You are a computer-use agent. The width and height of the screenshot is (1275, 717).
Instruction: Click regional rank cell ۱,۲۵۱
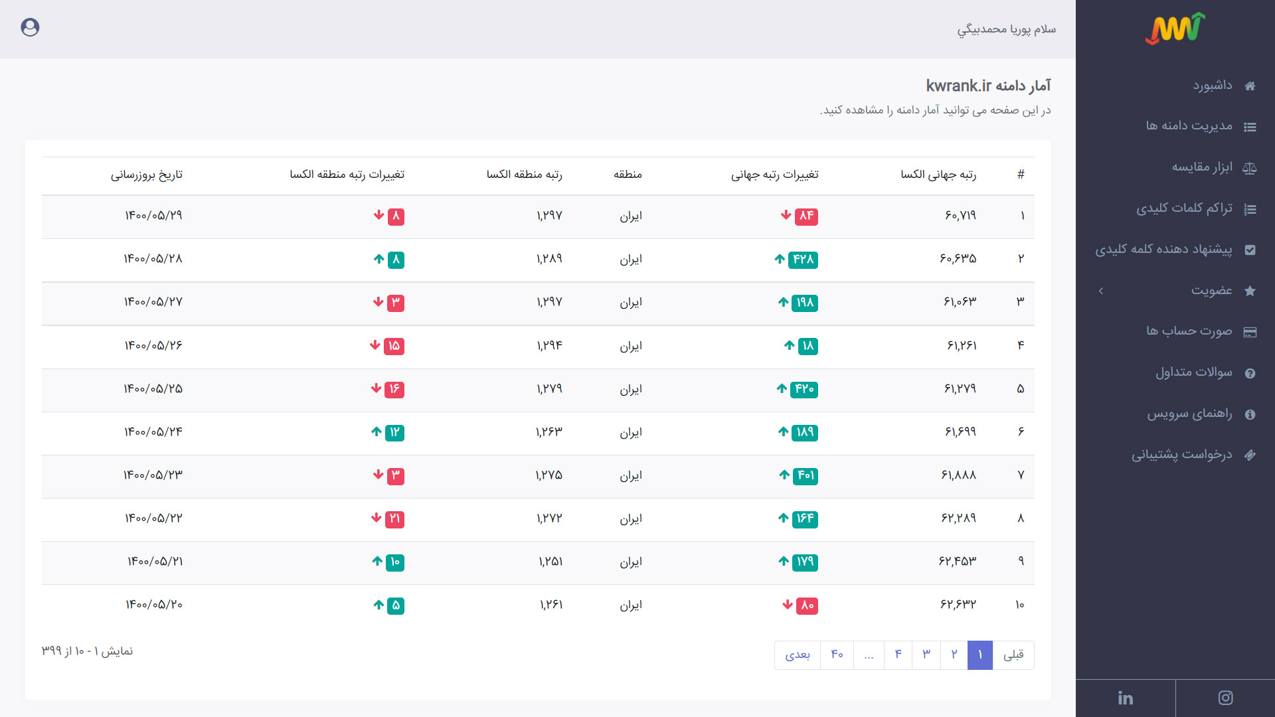click(x=551, y=562)
